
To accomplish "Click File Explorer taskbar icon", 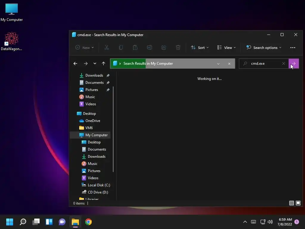I will (75, 222).
